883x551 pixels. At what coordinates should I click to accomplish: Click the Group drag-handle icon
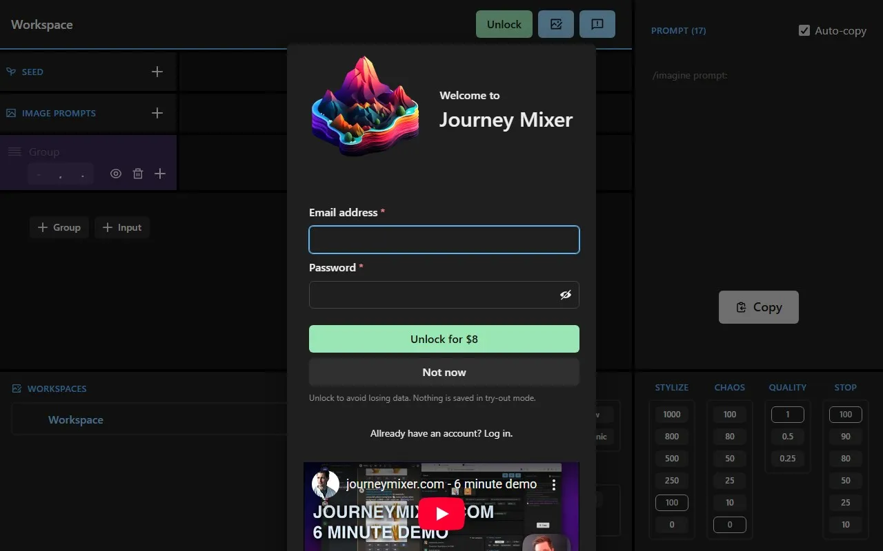pyautogui.click(x=14, y=152)
